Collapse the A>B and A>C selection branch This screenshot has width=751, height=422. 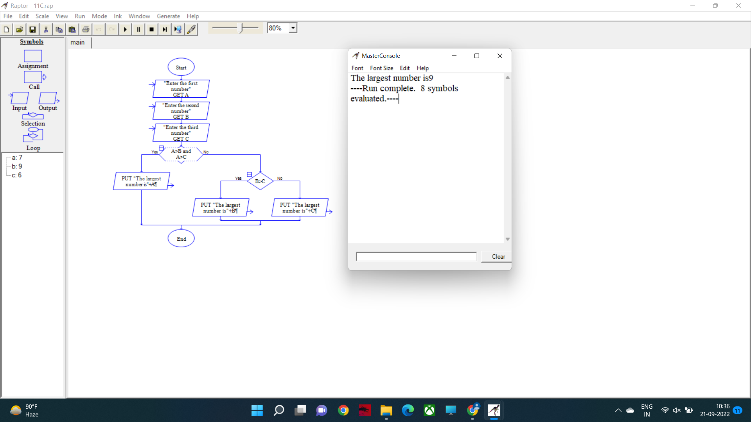tap(161, 148)
